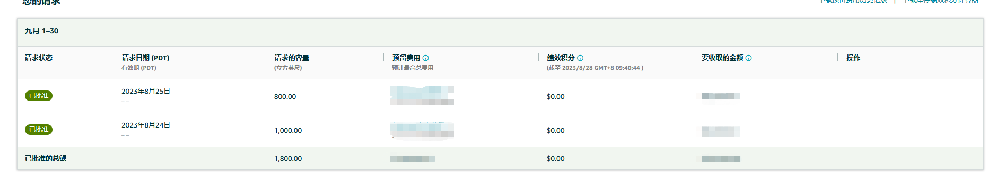Click $0.00 performance credit for 8月25日 row
The image size is (1005, 191).
(556, 97)
